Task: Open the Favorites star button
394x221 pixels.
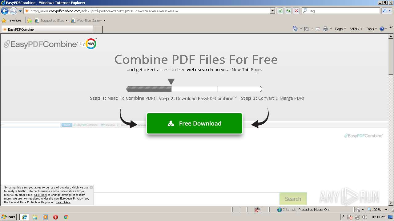Action: 12,20
